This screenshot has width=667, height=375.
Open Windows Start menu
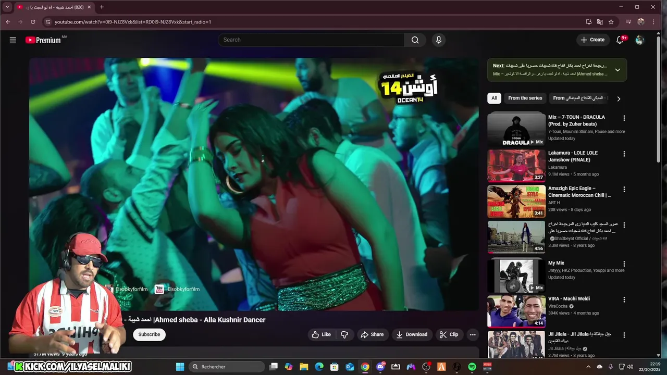pos(180,367)
